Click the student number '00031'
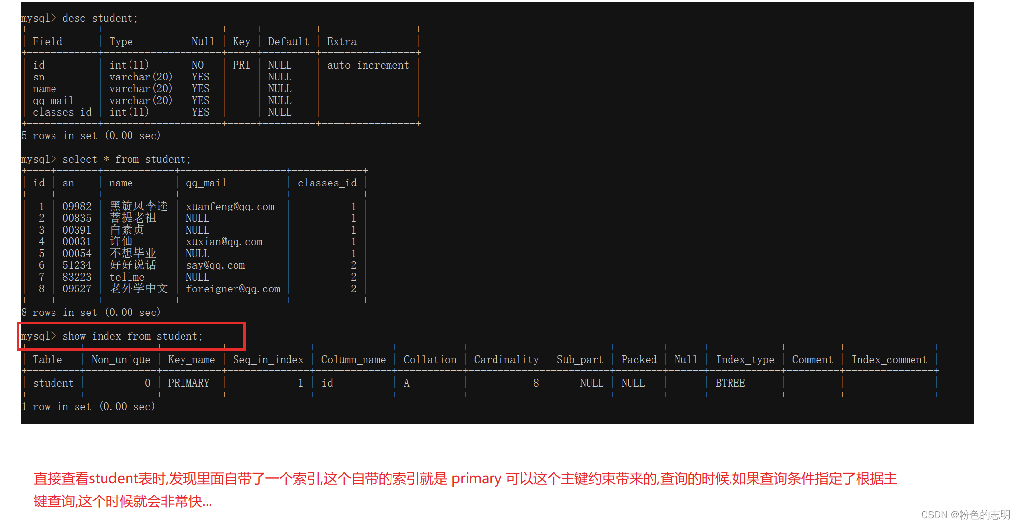The width and height of the screenshot is (1017, 524). (77, 242)
